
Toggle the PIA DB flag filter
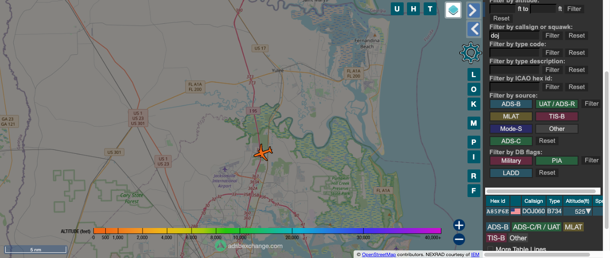coord(557,161)
